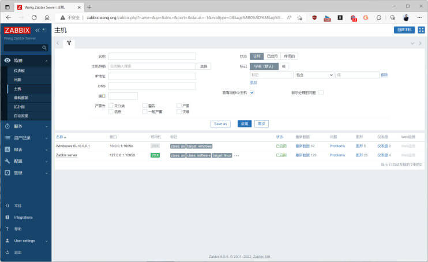The width and height of the screenshot is (428, 262).
Task: Click the host Name filter input
Action: (x=152, y=57)
